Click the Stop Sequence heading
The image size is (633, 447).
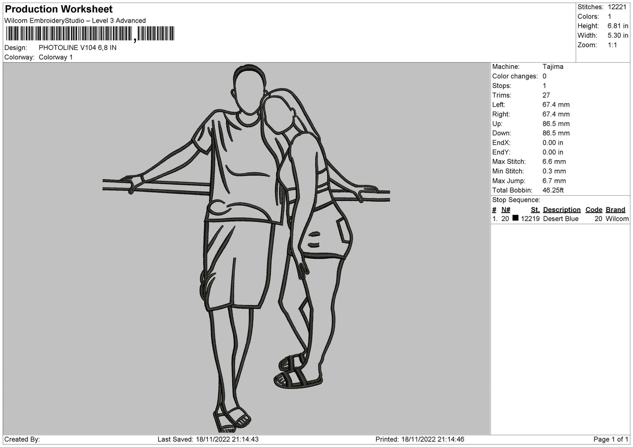click(516, 200)
